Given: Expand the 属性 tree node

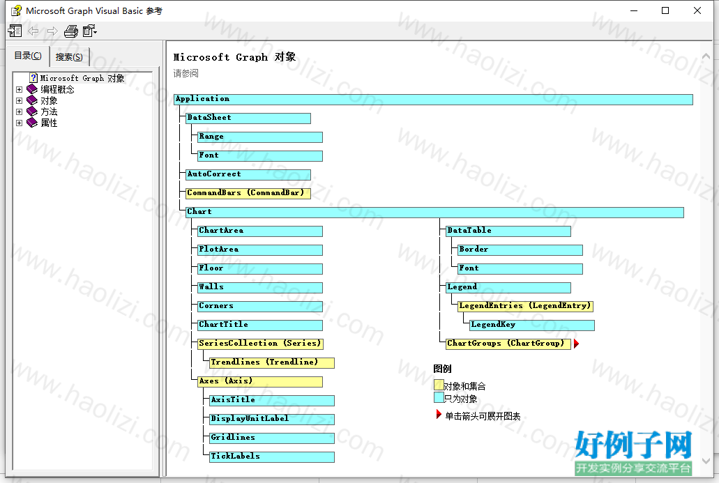Looking at the screenshot, I should [19, 123].
